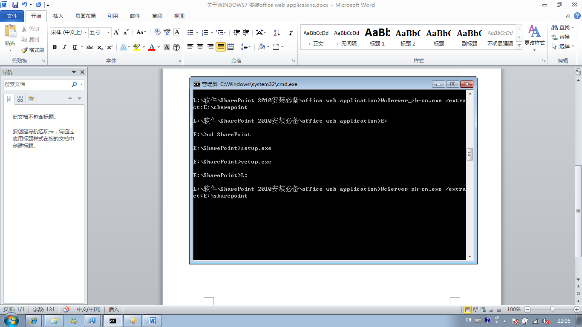The height and width of the screenshot is (327, 582).
Task: Switch to the Page Layout (页面布局) tab
Action: (x=86, y=16)
